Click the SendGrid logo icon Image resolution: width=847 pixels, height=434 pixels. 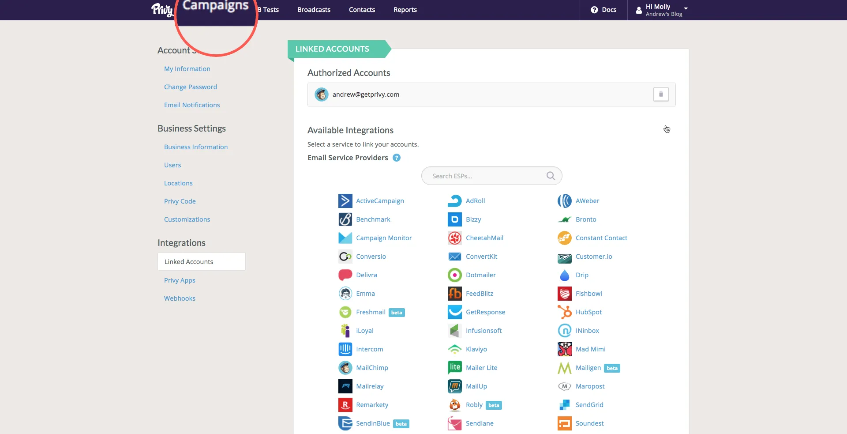(565, 405)
